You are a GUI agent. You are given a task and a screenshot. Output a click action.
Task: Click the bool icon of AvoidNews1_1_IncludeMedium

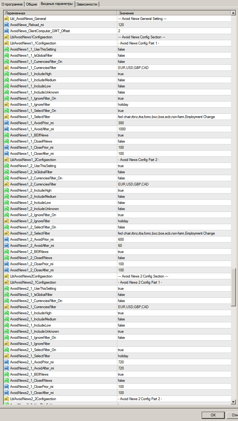[6, 80]
